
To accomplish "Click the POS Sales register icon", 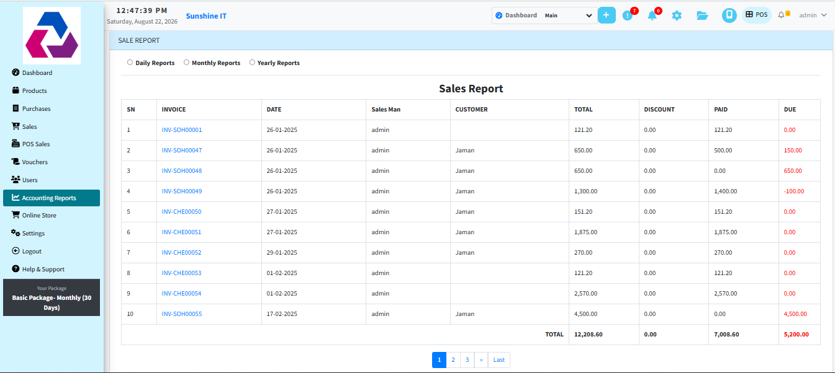I will coord(16,144).
